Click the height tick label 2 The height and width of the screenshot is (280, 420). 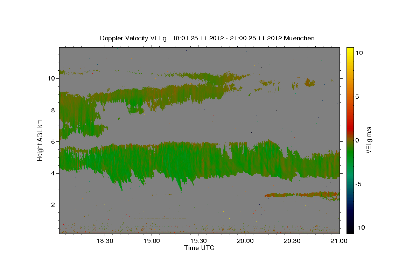click(x=53, y=205)
